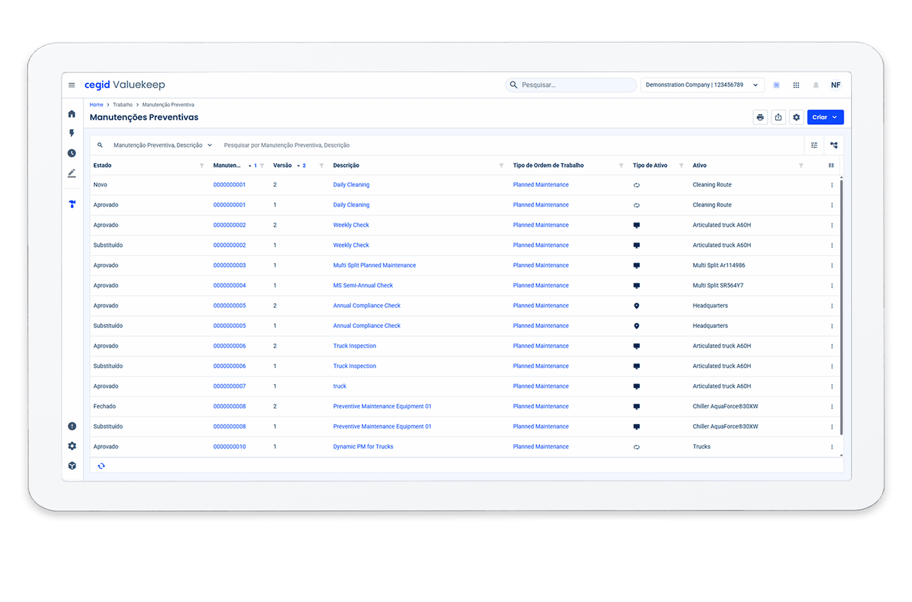Click the notifications bell icon
This screenshot has height=602, width=912.
pyautogui.click(x=816, y=85)
